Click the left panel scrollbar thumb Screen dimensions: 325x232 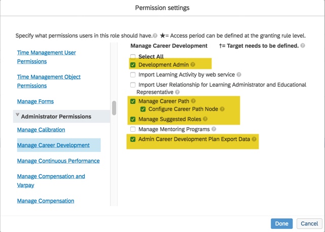pos(114,107)
